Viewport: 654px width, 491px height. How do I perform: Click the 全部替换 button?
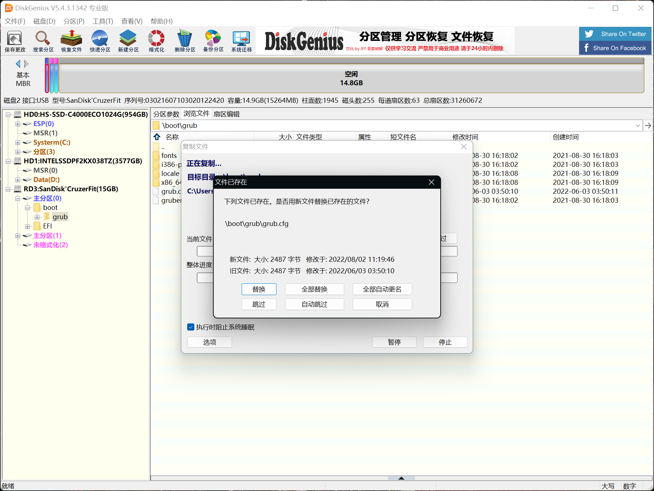click(x=314, y=289)
